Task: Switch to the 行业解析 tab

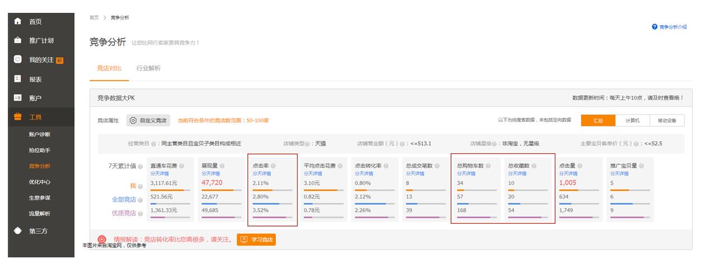Action: [149, 68]
